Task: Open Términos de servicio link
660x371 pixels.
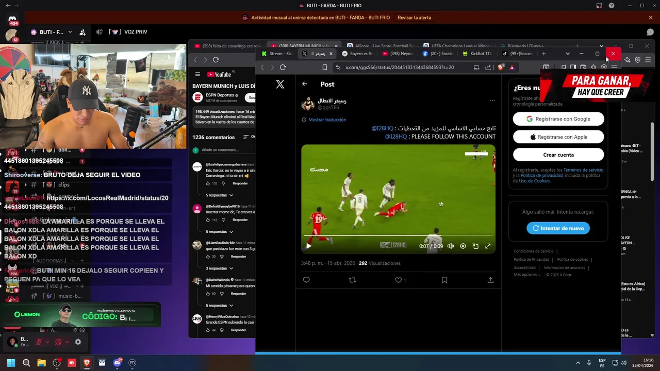Action: coord(583,170)
